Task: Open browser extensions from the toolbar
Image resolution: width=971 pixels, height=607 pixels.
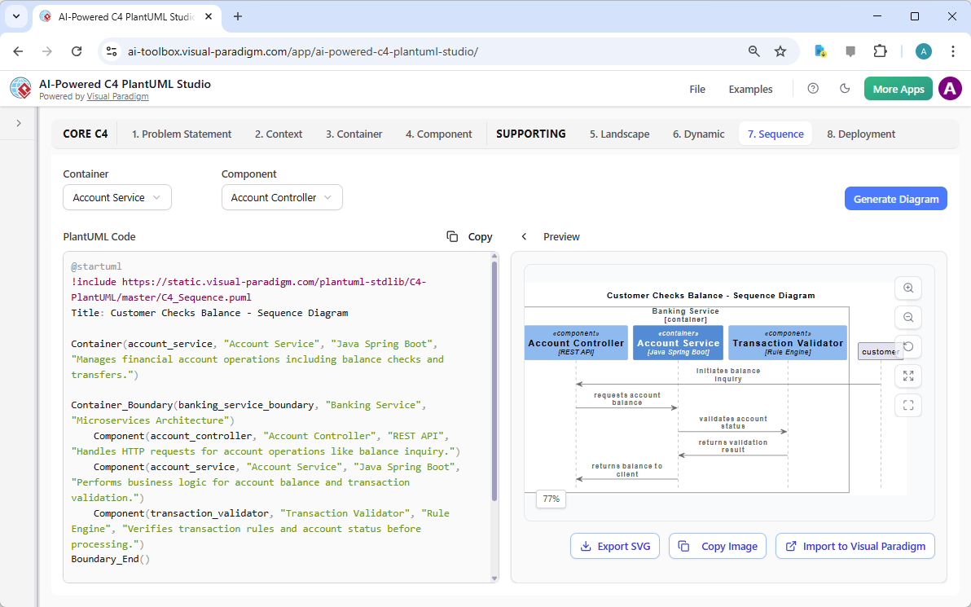Action: [880, 51]
